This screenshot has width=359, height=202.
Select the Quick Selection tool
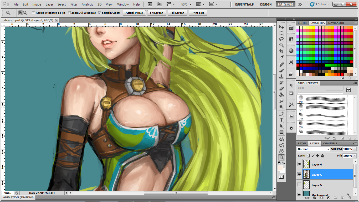point(281,45)
